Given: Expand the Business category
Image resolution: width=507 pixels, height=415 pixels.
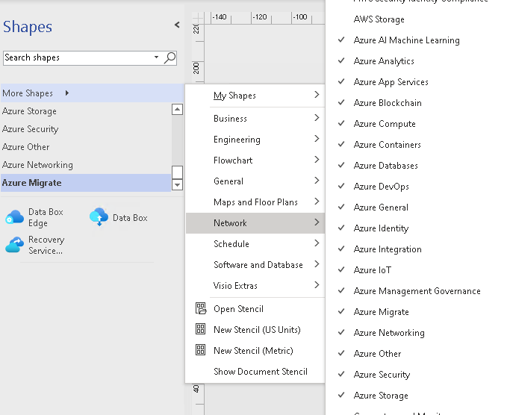Looking at the screenshot, I should click(x=255, y=118).
